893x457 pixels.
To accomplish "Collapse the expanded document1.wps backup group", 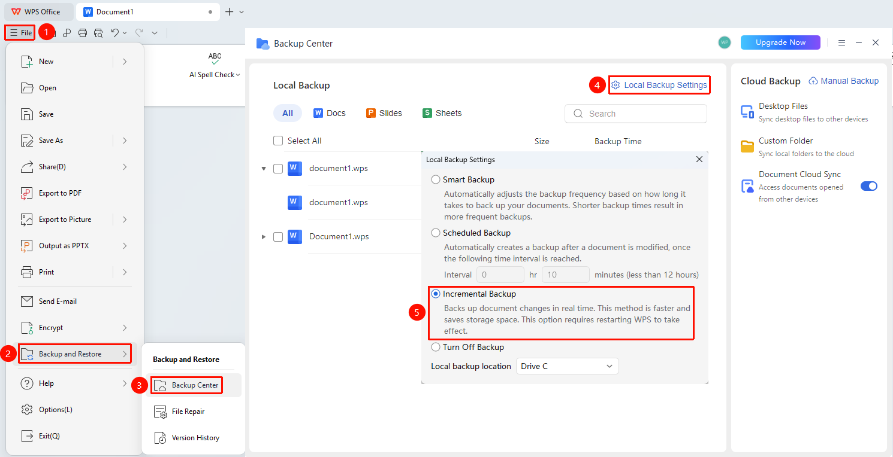I will point(264,169).
